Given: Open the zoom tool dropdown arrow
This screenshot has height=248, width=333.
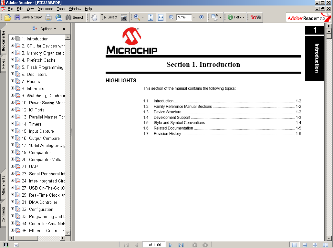Looking at the screenshot, I should click(x=143, y=17).
